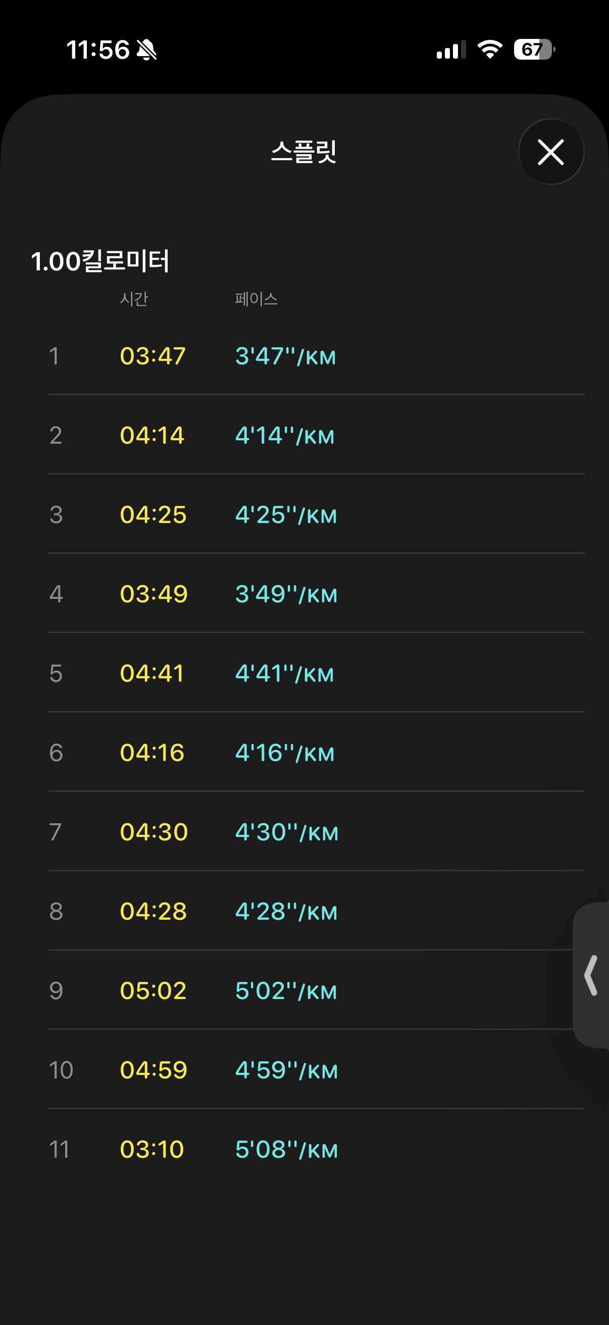Tap split 4 time 03:49
The image size is (609, 1325).
[x=154, y=594]
